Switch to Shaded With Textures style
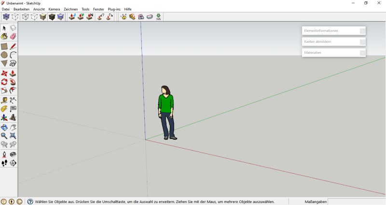 coord(52,17)
